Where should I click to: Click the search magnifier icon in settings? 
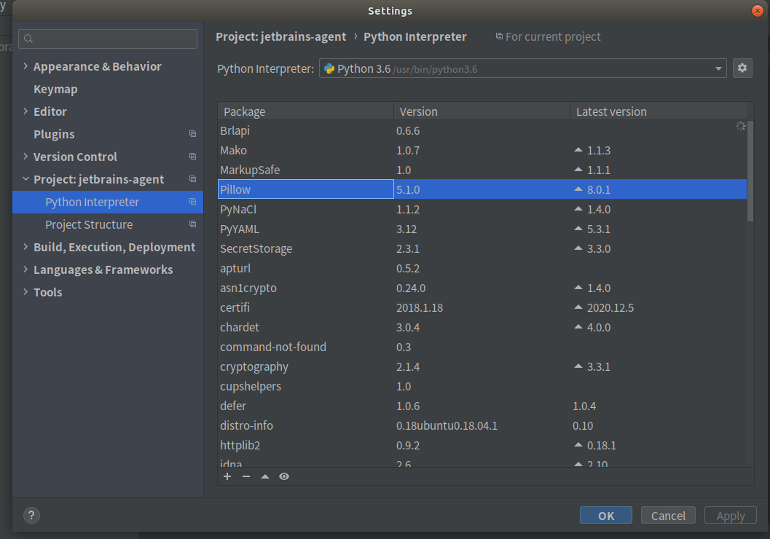tap(28, 39)
